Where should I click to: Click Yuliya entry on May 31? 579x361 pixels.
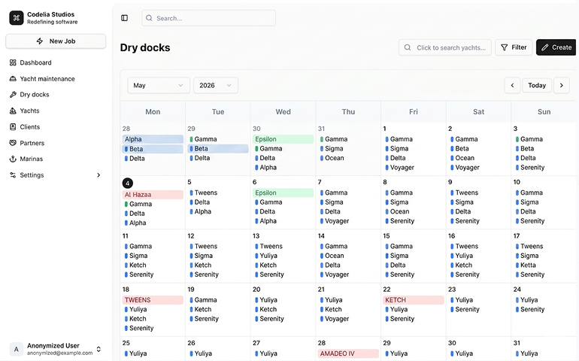(526, 353)
